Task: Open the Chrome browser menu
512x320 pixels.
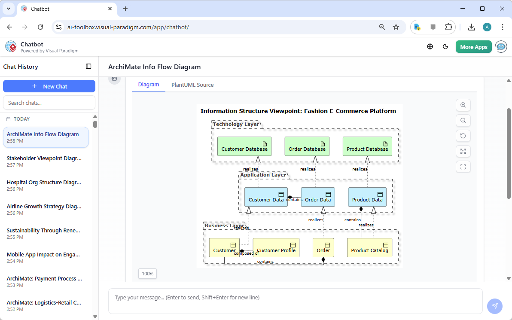Action: tap(503, 27)
